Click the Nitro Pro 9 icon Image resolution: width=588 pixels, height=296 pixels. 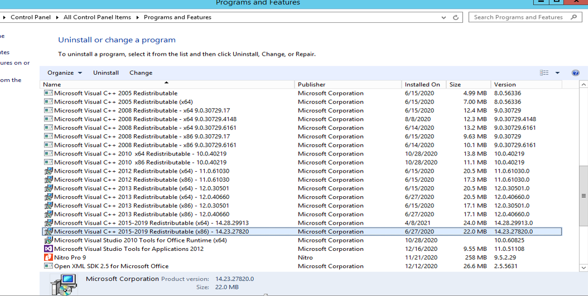click(x=49, y=258)
